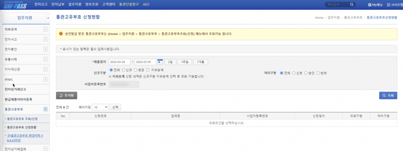Select 승인 radio button
The image size is (403, 151).
coord(306,73)
